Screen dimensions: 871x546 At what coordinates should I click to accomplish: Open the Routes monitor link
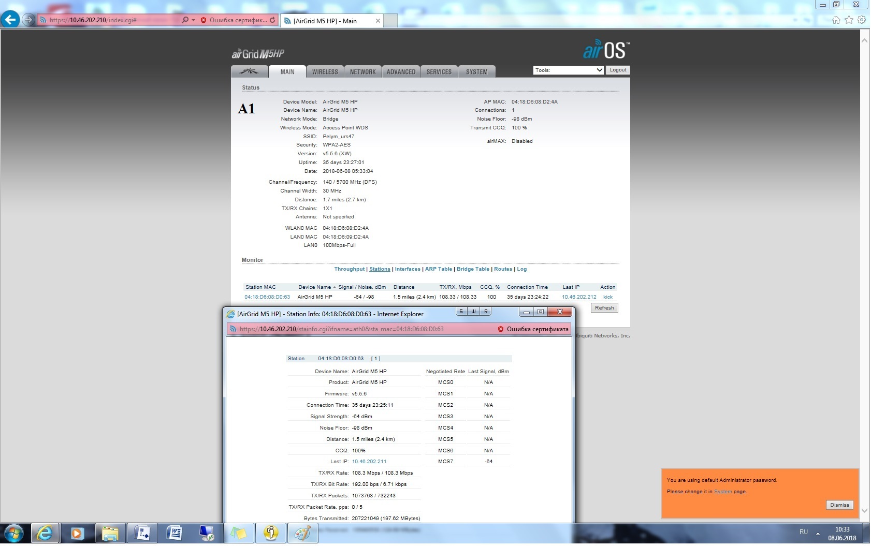point(503,269)
